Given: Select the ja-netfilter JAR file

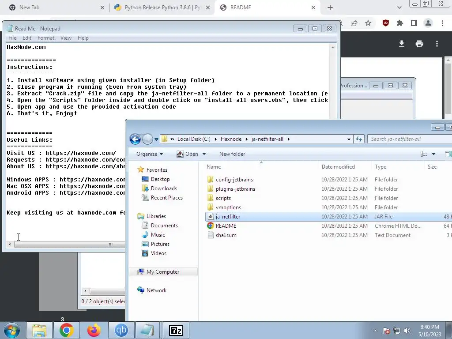Looking at the screenshot, I should pyautogui.click(x=228, y=216).
